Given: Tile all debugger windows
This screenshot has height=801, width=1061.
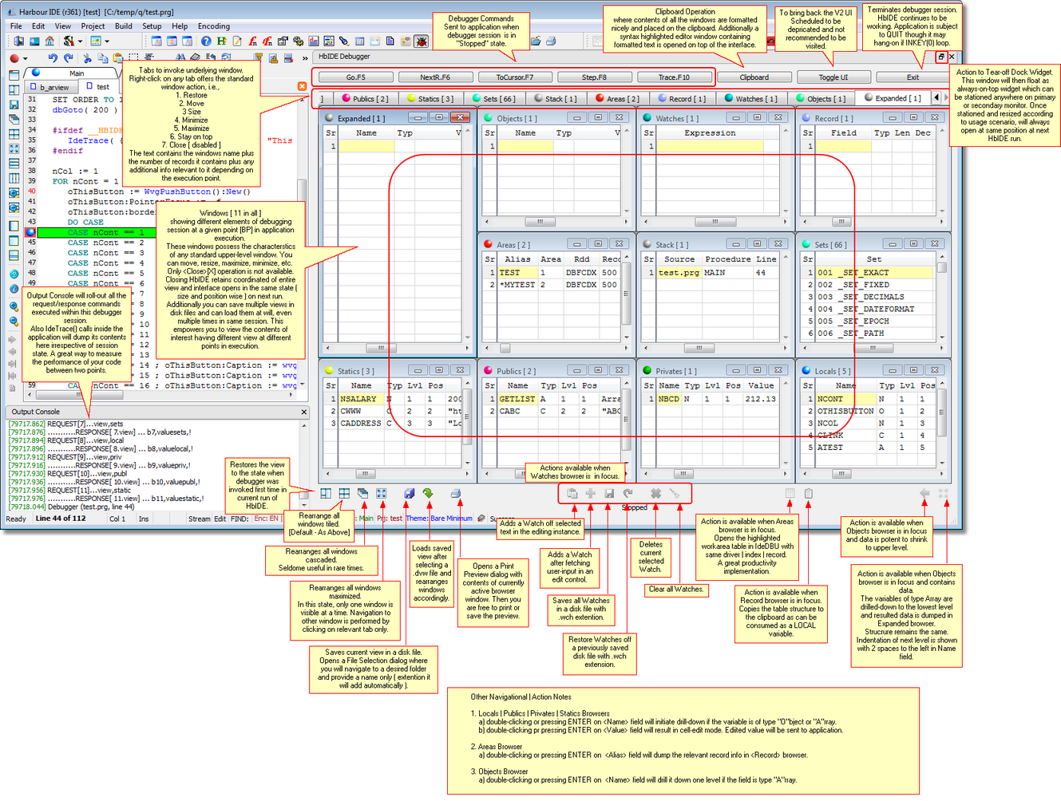Looking at the screenshot, I should click(345, 494).
